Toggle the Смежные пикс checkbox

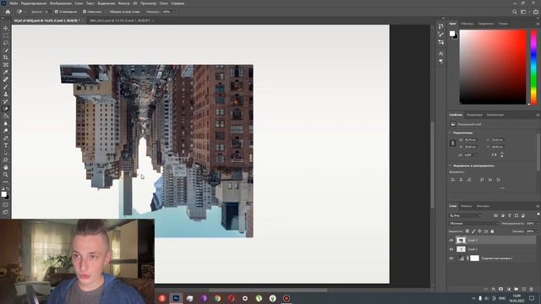pos(85,12)
